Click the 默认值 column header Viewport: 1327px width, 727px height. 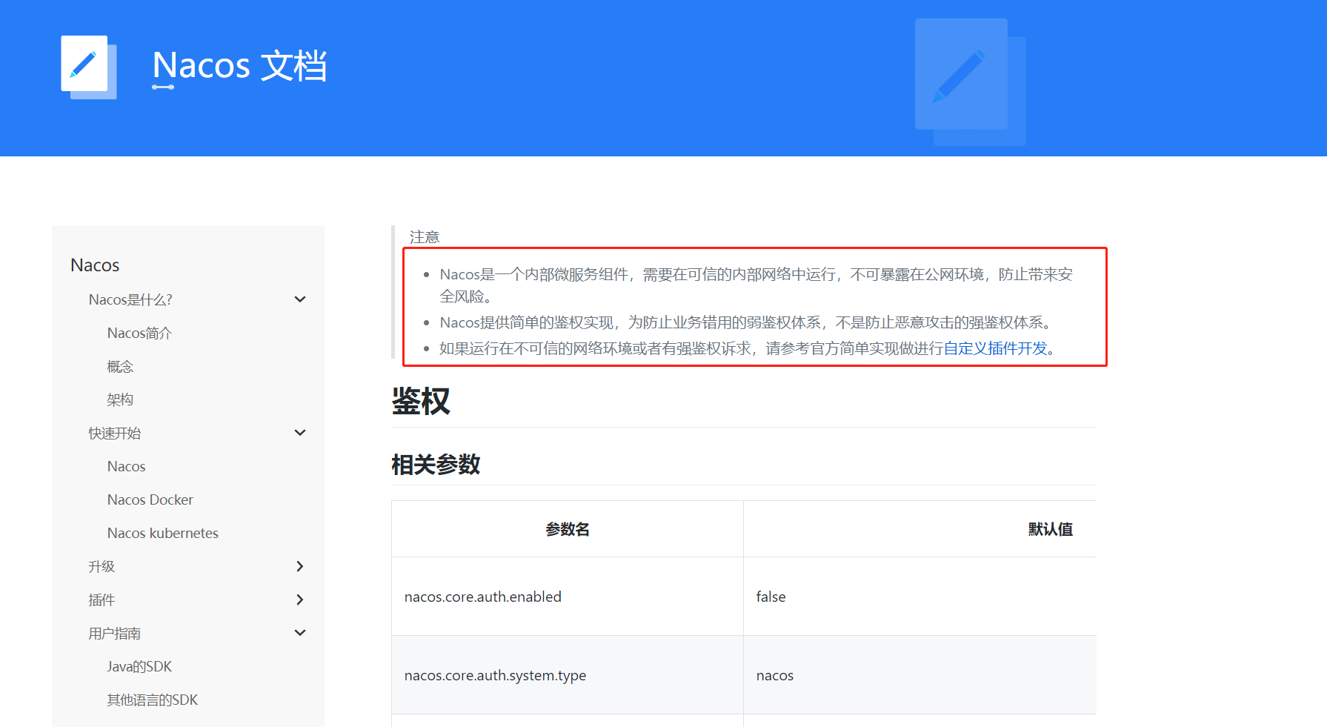tap(1051, 529)
